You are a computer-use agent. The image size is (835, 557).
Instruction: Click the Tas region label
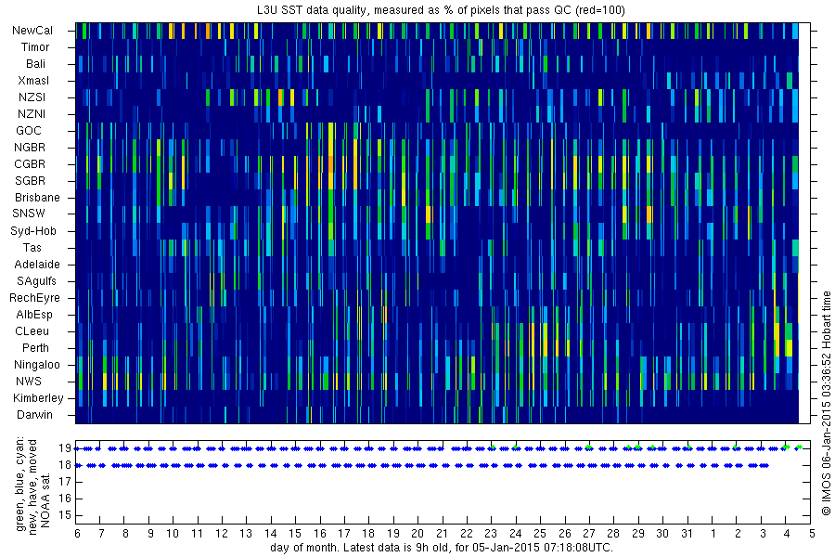[32, 247]
